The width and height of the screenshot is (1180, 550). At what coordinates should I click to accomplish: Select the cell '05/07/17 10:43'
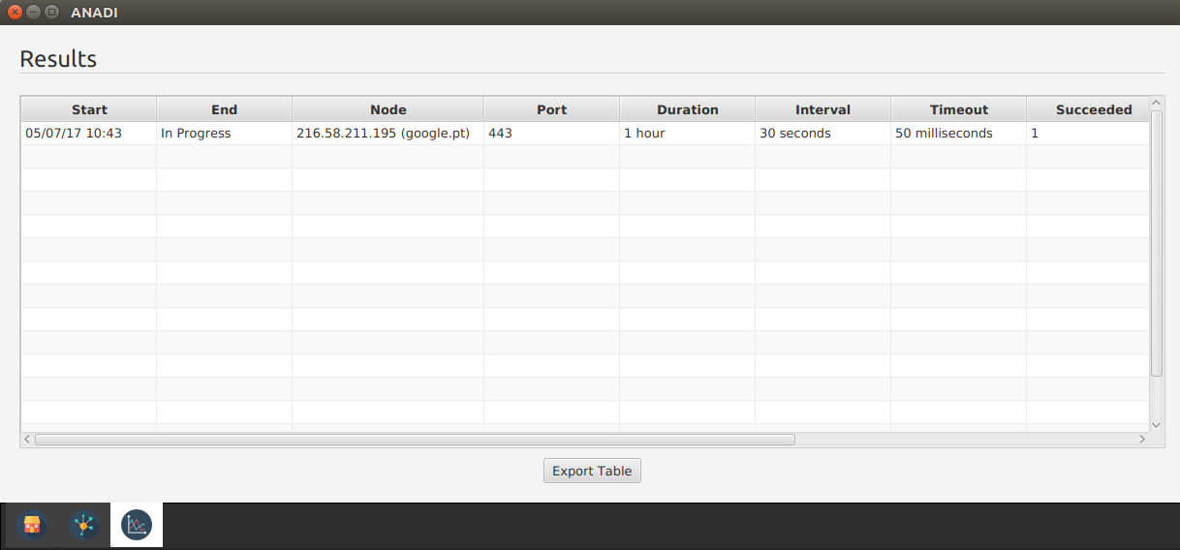[x=89, y=134]
